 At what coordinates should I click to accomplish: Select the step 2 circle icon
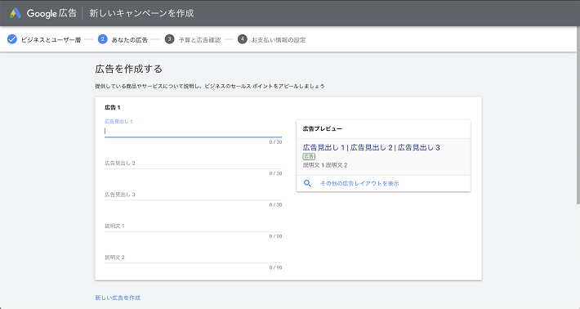(102, 39)
